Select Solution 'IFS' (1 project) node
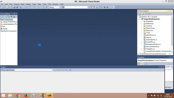The image size is (174, 98). [149, 17]
